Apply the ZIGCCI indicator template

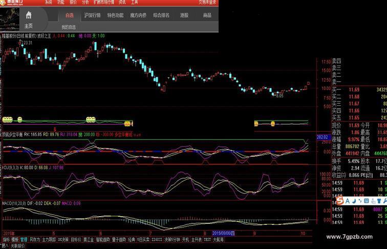click(x=157, y=239)
